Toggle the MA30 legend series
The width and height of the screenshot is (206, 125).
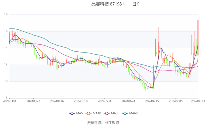pyautogui.click(x=112, y=113)
